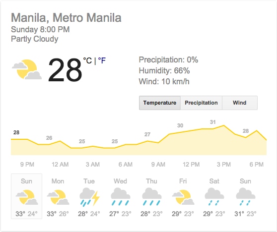Click the Thursday rain icon
Viewport: 277px width, 232px height.
point(152,197)
